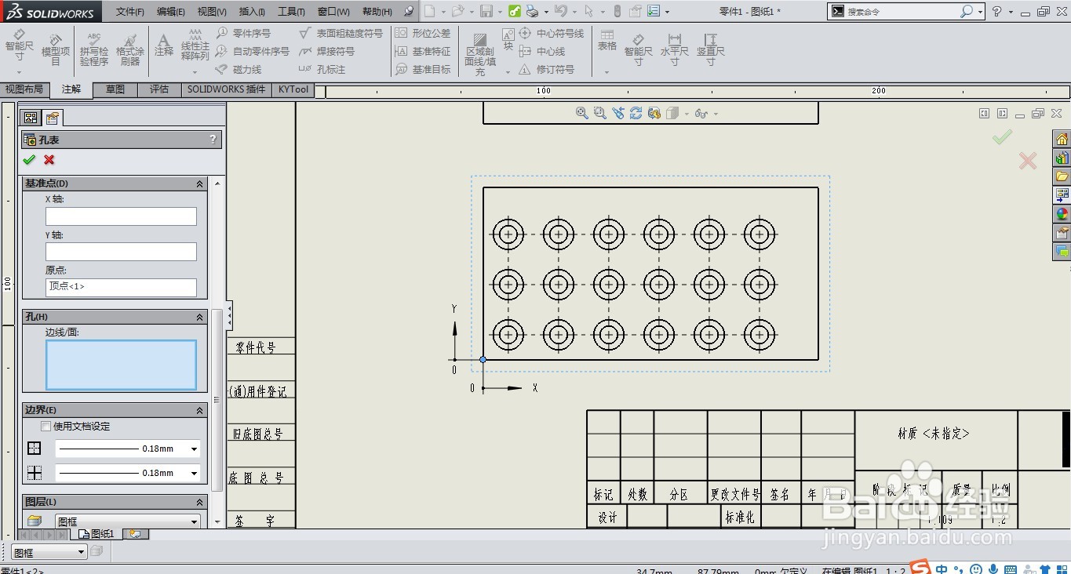This screenshot has width=1071, height=574.
Task: Collapse the 边界(E) section
Action: pos(199,410)
